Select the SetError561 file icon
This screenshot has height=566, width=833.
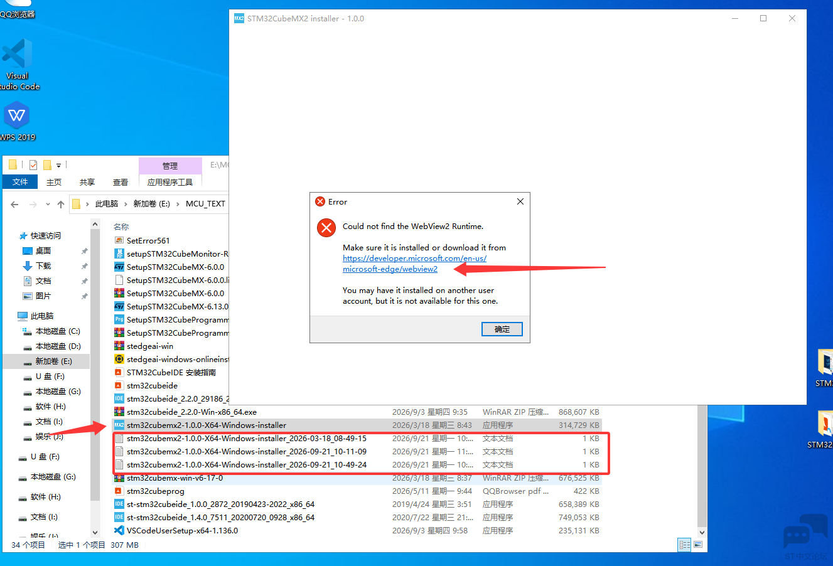click(119, 240)
